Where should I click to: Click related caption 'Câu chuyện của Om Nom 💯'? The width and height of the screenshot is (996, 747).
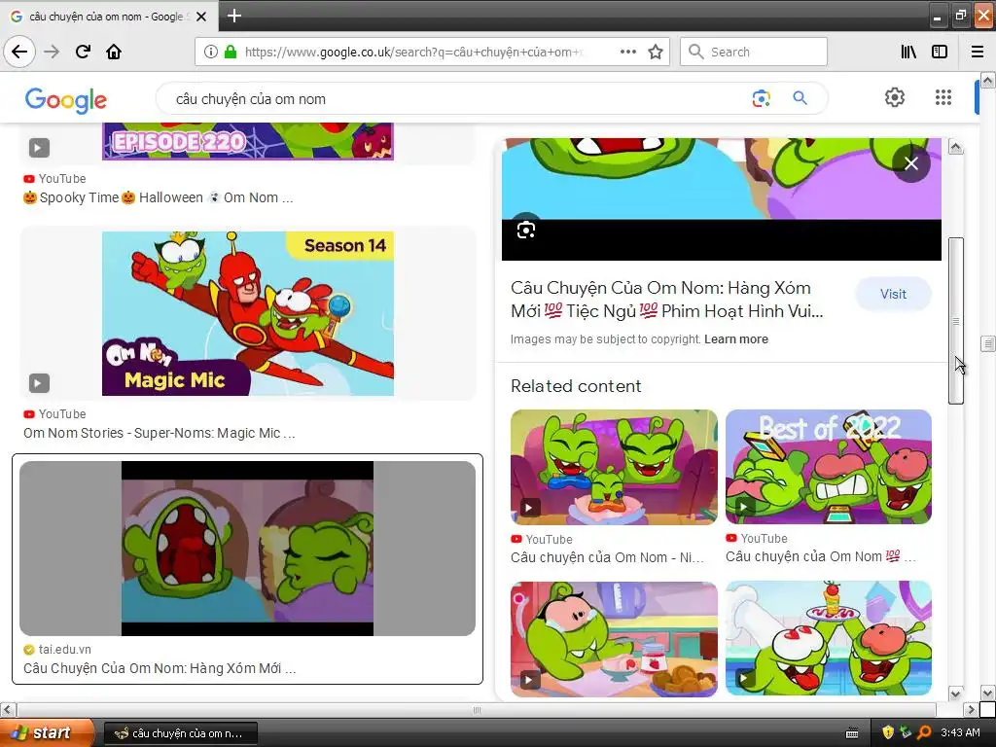[x=821, y=556]
